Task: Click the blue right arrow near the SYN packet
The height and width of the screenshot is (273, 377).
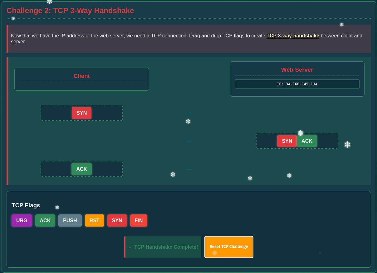Action: tap(189, 113)
